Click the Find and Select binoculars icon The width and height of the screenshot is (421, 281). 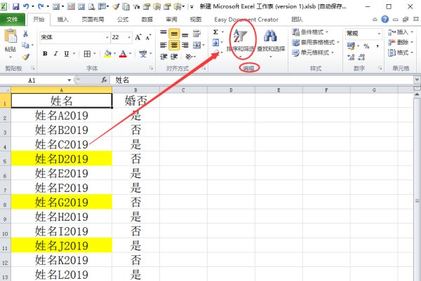pyautogui.click(x=270, y=36)
